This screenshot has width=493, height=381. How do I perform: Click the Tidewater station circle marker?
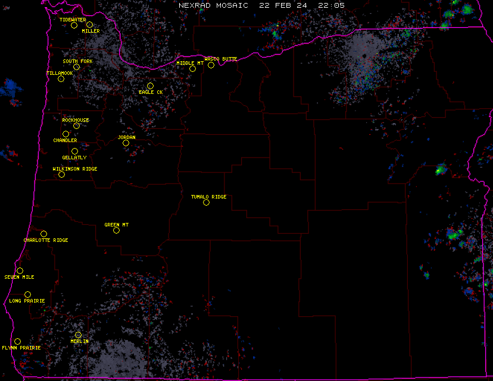tap(74, 26)
